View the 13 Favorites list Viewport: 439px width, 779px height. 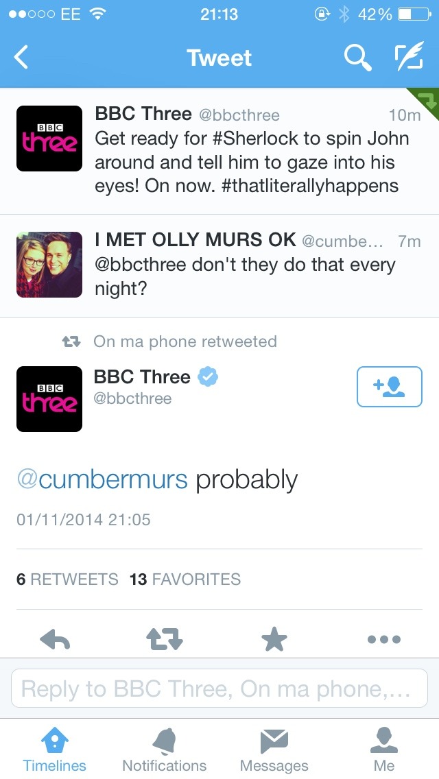pyautogui.click(x=185, y=579)
